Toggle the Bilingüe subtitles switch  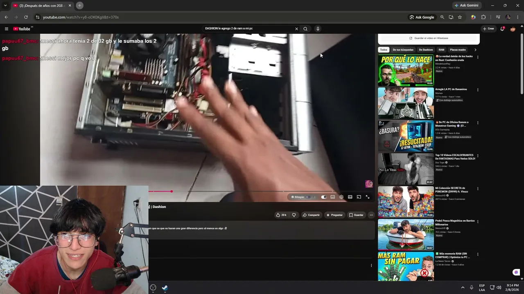pos(308,197)
